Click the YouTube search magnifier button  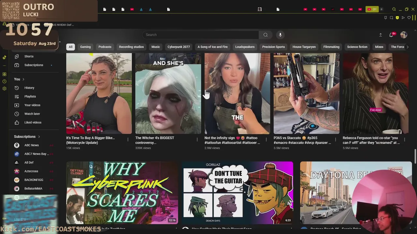point(266,35)
